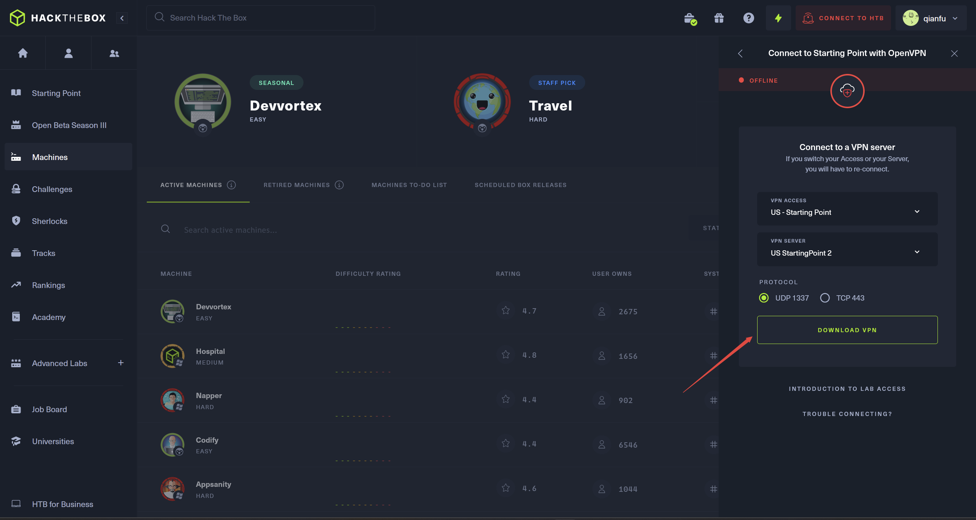Image resolution: width=976 pixels, height=520 pixels.
Task: Open the teams icon in sidebar
Action: pyautogui.click(x=114, y=53)
